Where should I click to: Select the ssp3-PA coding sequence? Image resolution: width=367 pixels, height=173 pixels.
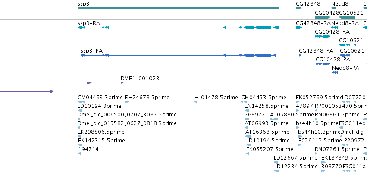click(178, 55)
